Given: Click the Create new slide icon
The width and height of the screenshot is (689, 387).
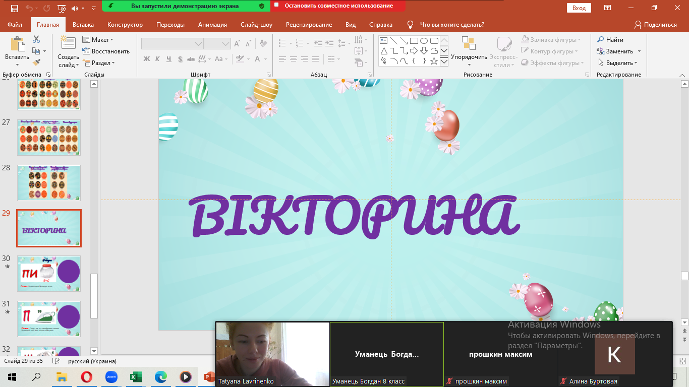Looking at the screenshot, I should pyautogui.click(x=68, y=43).
